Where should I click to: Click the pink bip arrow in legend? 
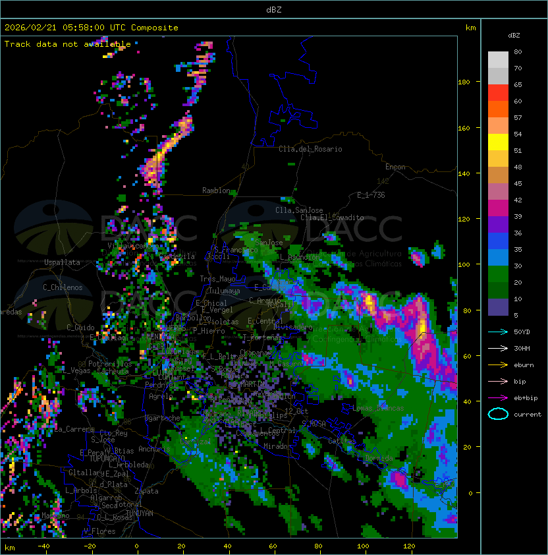coord(498,382)
